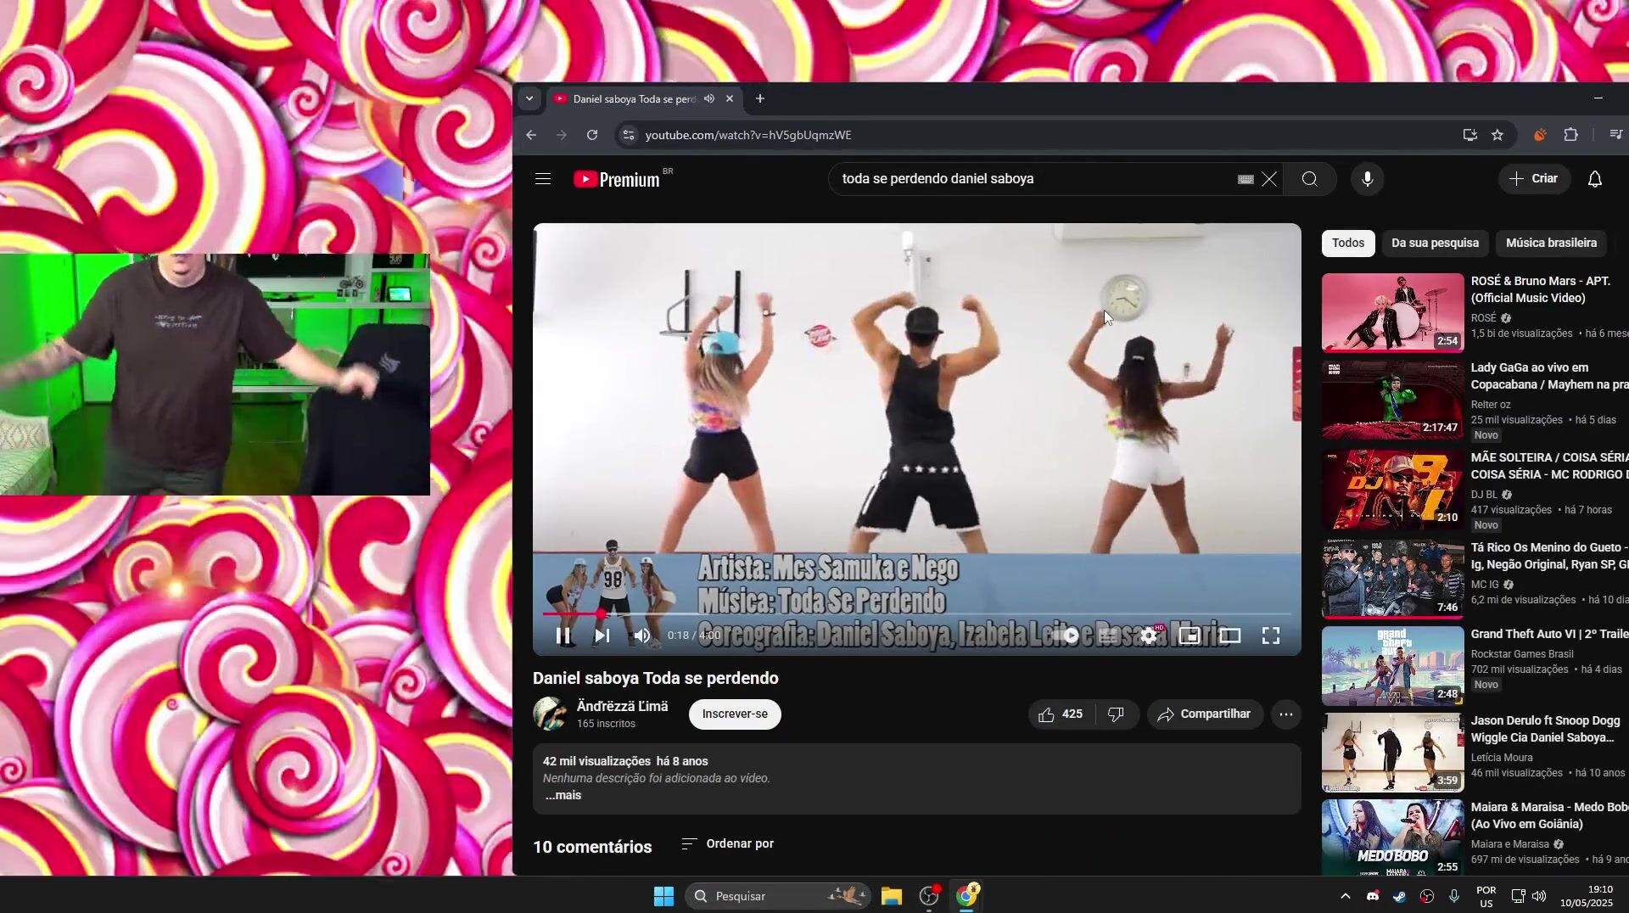Open the Steam tray icon
Viewport: 1629px width, 913px height.
point(1400,896)
